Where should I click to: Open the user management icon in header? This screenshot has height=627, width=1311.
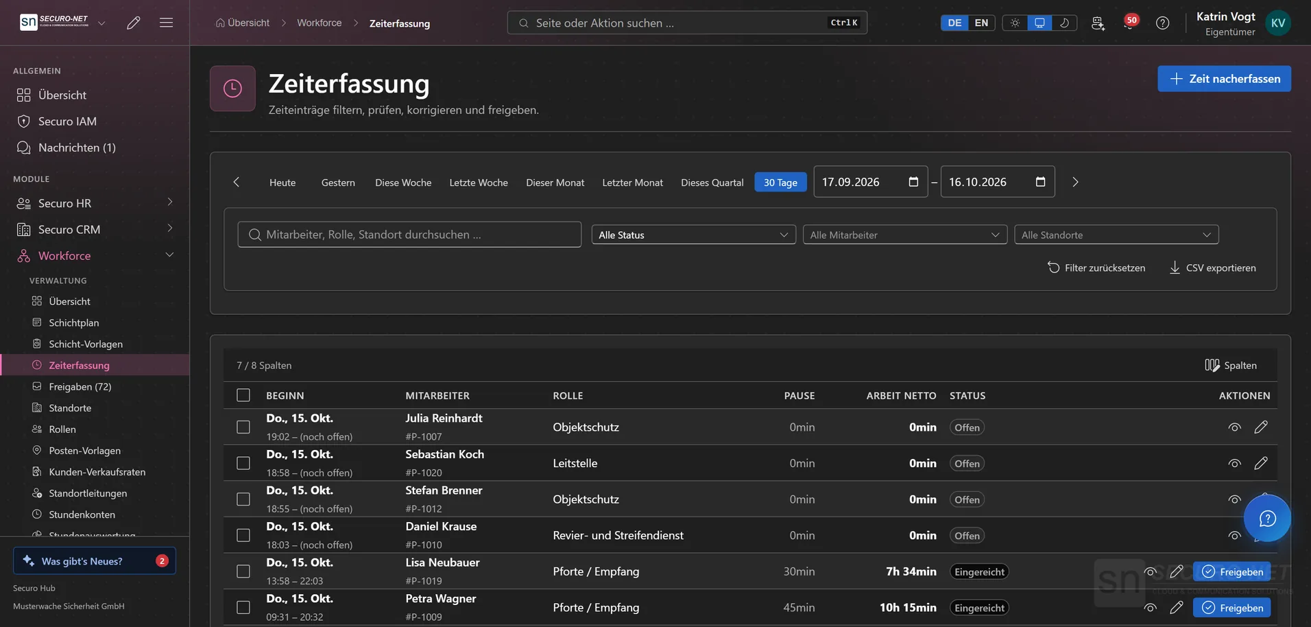[x=1098, y=23]
